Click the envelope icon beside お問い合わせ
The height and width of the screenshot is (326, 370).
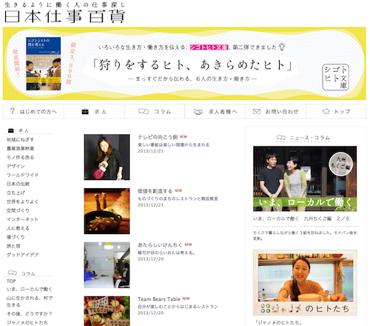click(x=257, y=112)
